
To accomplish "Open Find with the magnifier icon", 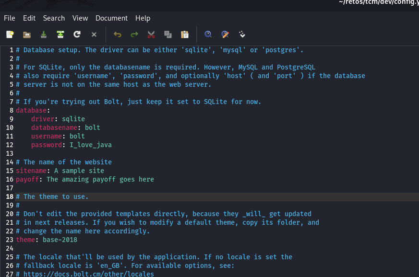I will [x=208, y=35].
